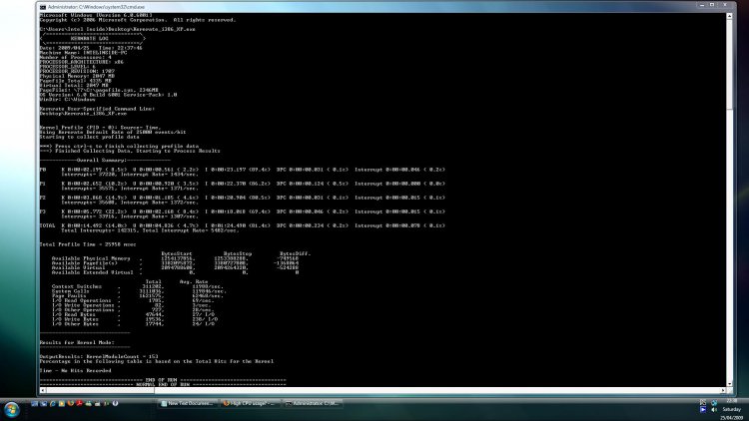Switch to New Text Document taskbar button
Image resolution: width=749 pixels, height=421 pixels.
tap(188, 403)
